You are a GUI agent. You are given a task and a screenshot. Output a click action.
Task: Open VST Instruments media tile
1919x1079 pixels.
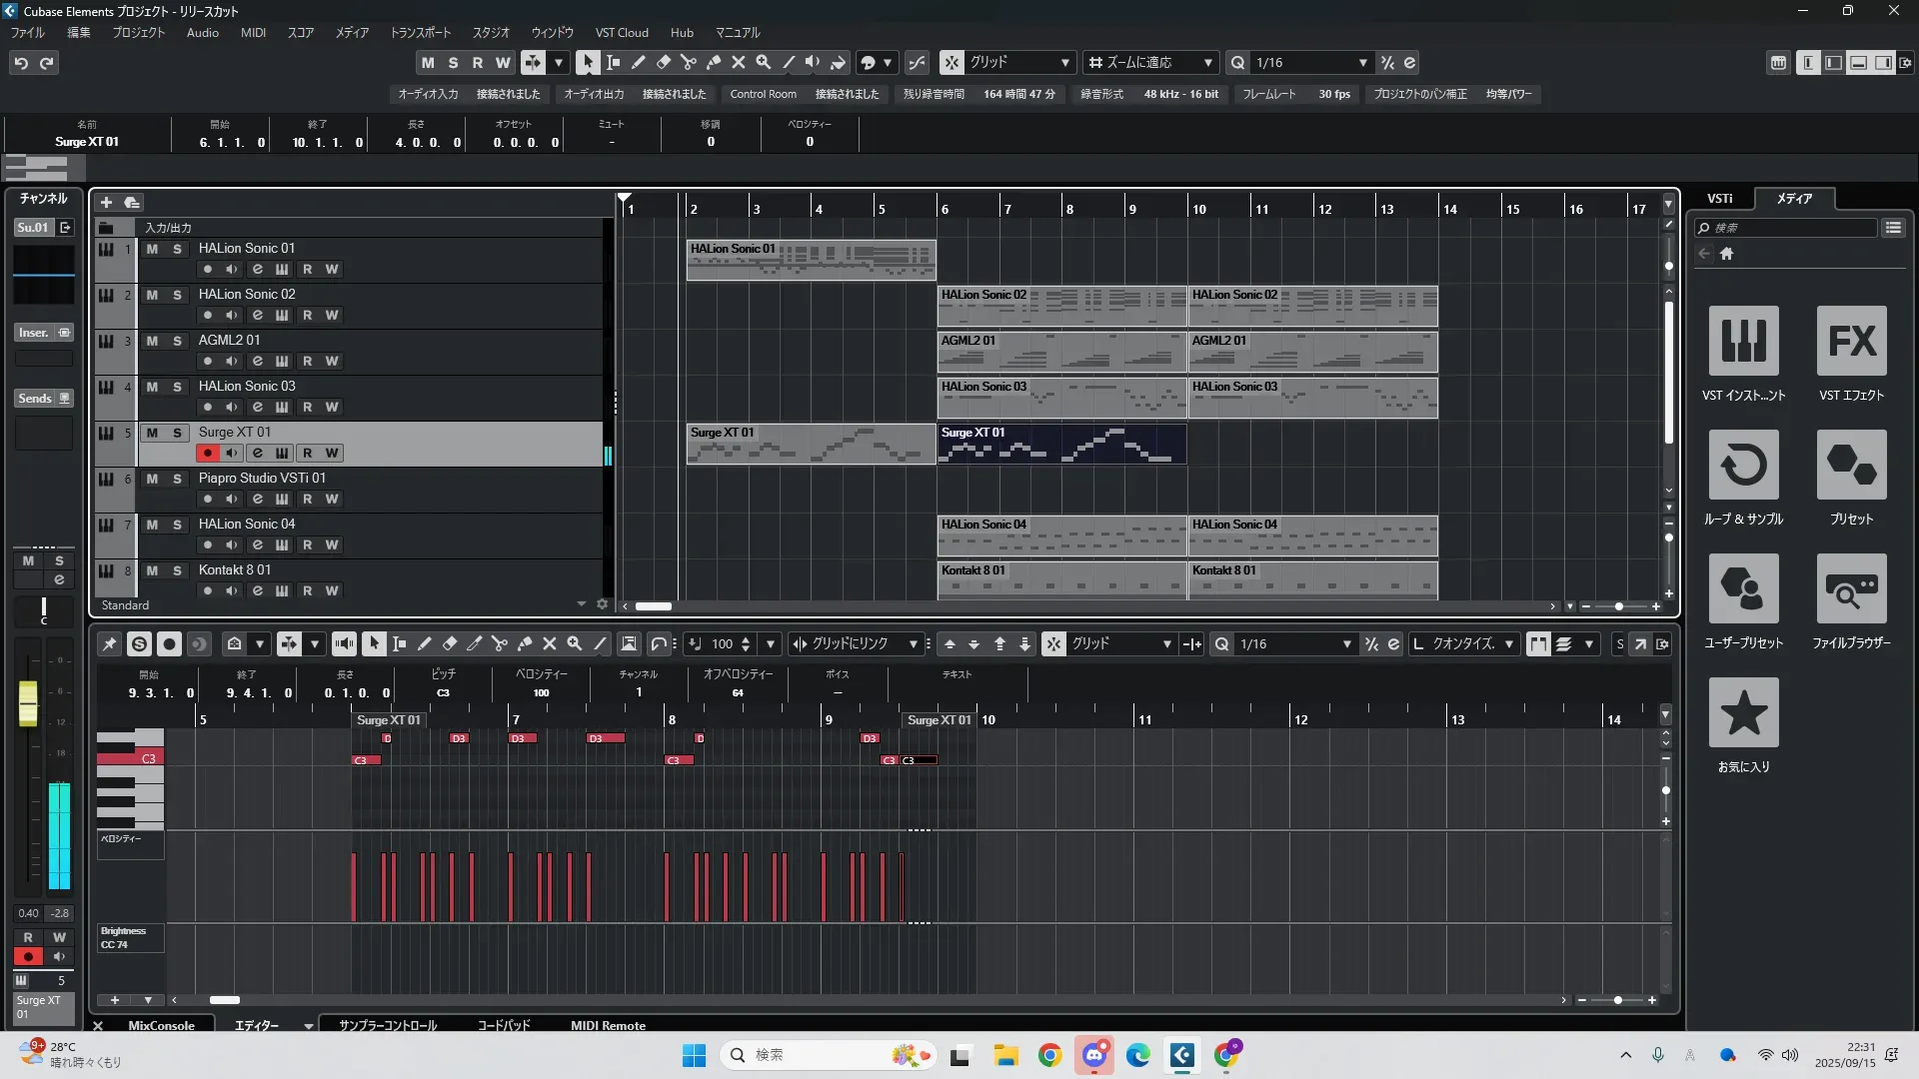coord(1743,342)
